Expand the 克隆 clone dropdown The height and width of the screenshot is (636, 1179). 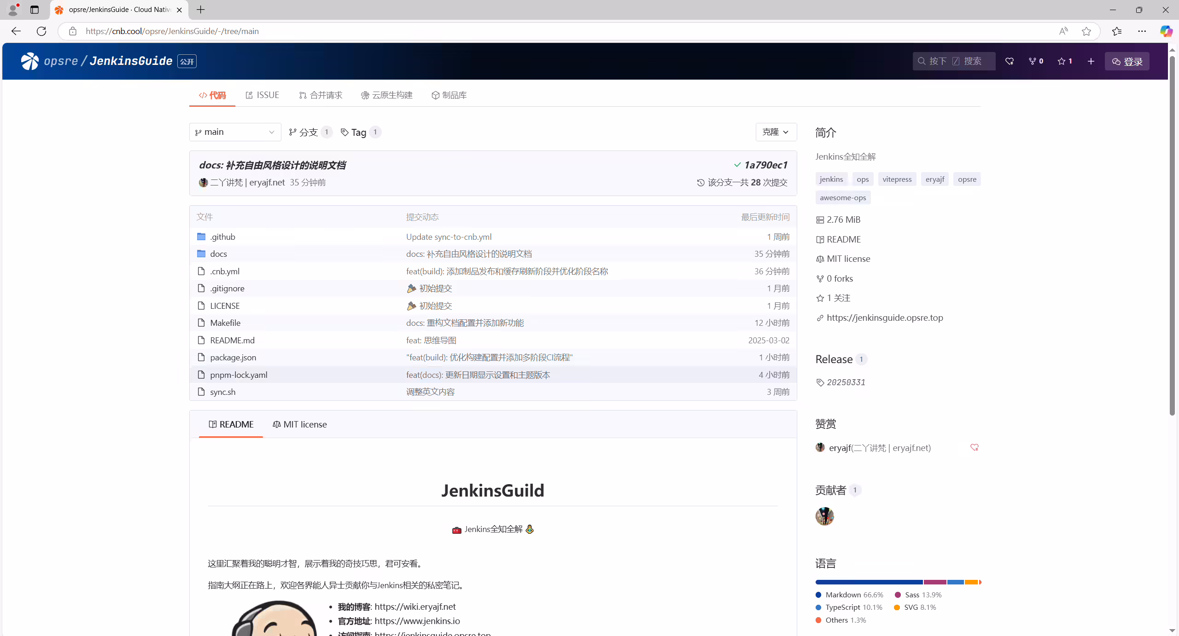pyautogui.click(x=776, y=132)
